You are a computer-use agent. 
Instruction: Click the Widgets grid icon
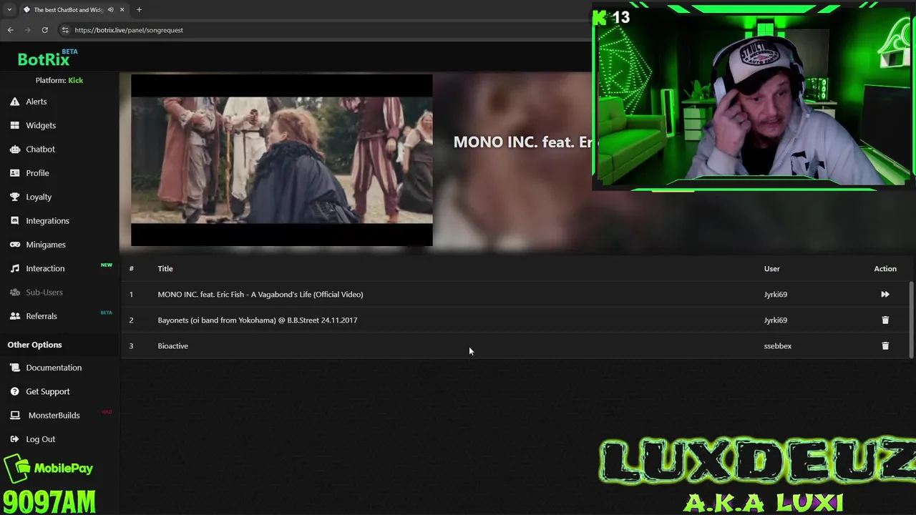(x=14, y=125)
